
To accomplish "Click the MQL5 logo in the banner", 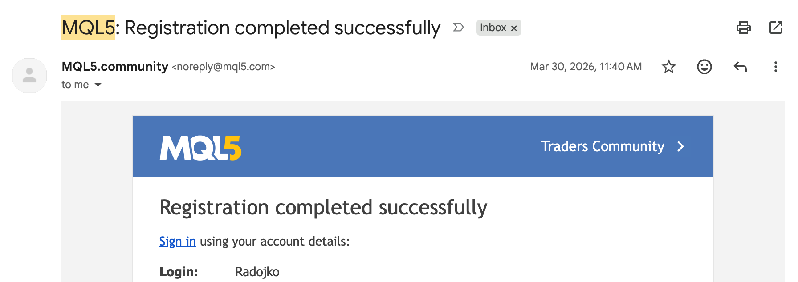I will [200, 148].
